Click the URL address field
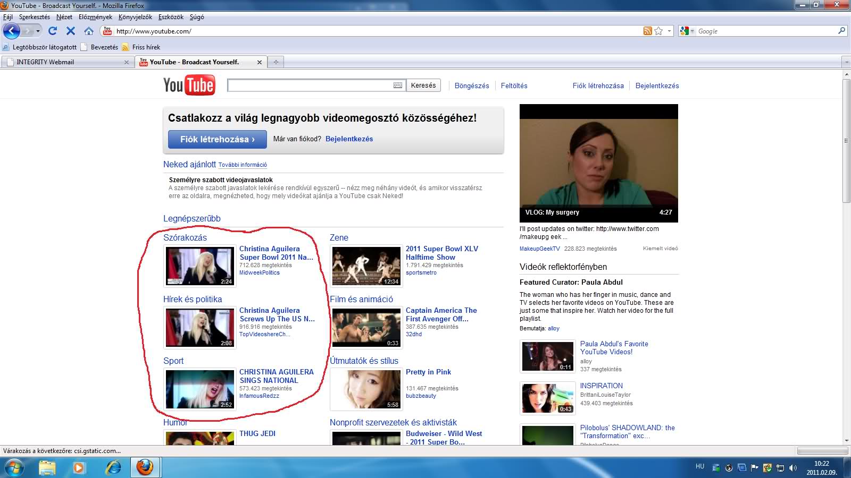This screenshot has width=851, height=478. tap(378, 31)
